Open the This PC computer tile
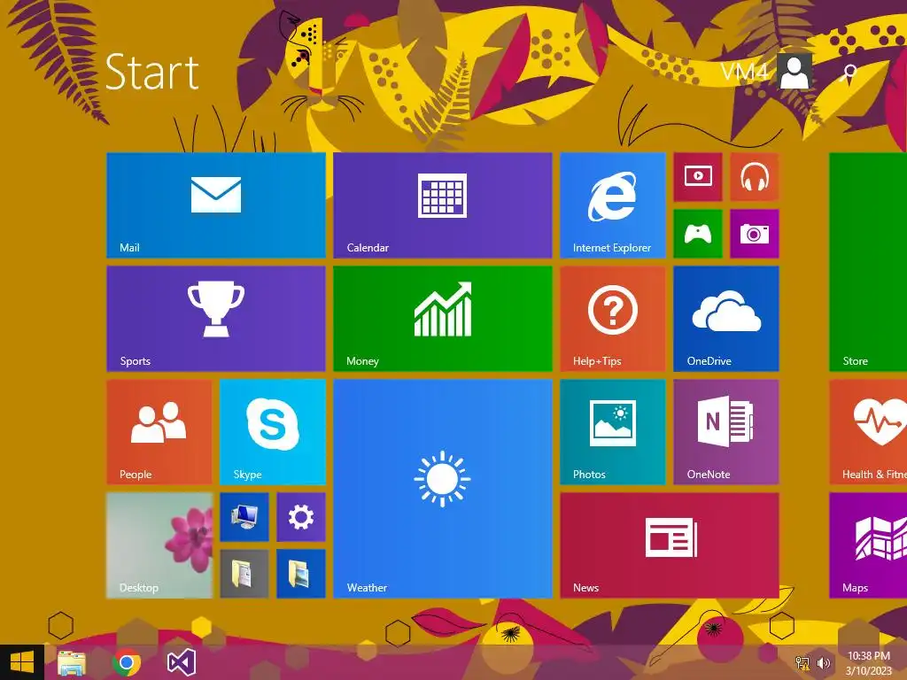 [x=244, y=517]
